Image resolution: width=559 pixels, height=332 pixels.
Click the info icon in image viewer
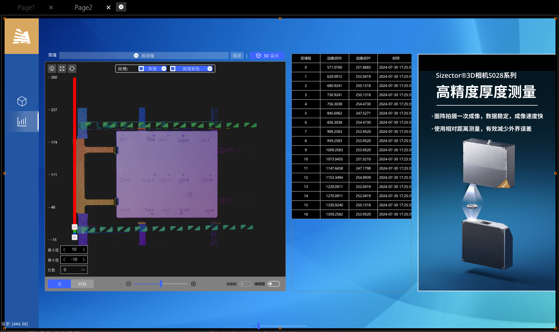tap(52, 69)
